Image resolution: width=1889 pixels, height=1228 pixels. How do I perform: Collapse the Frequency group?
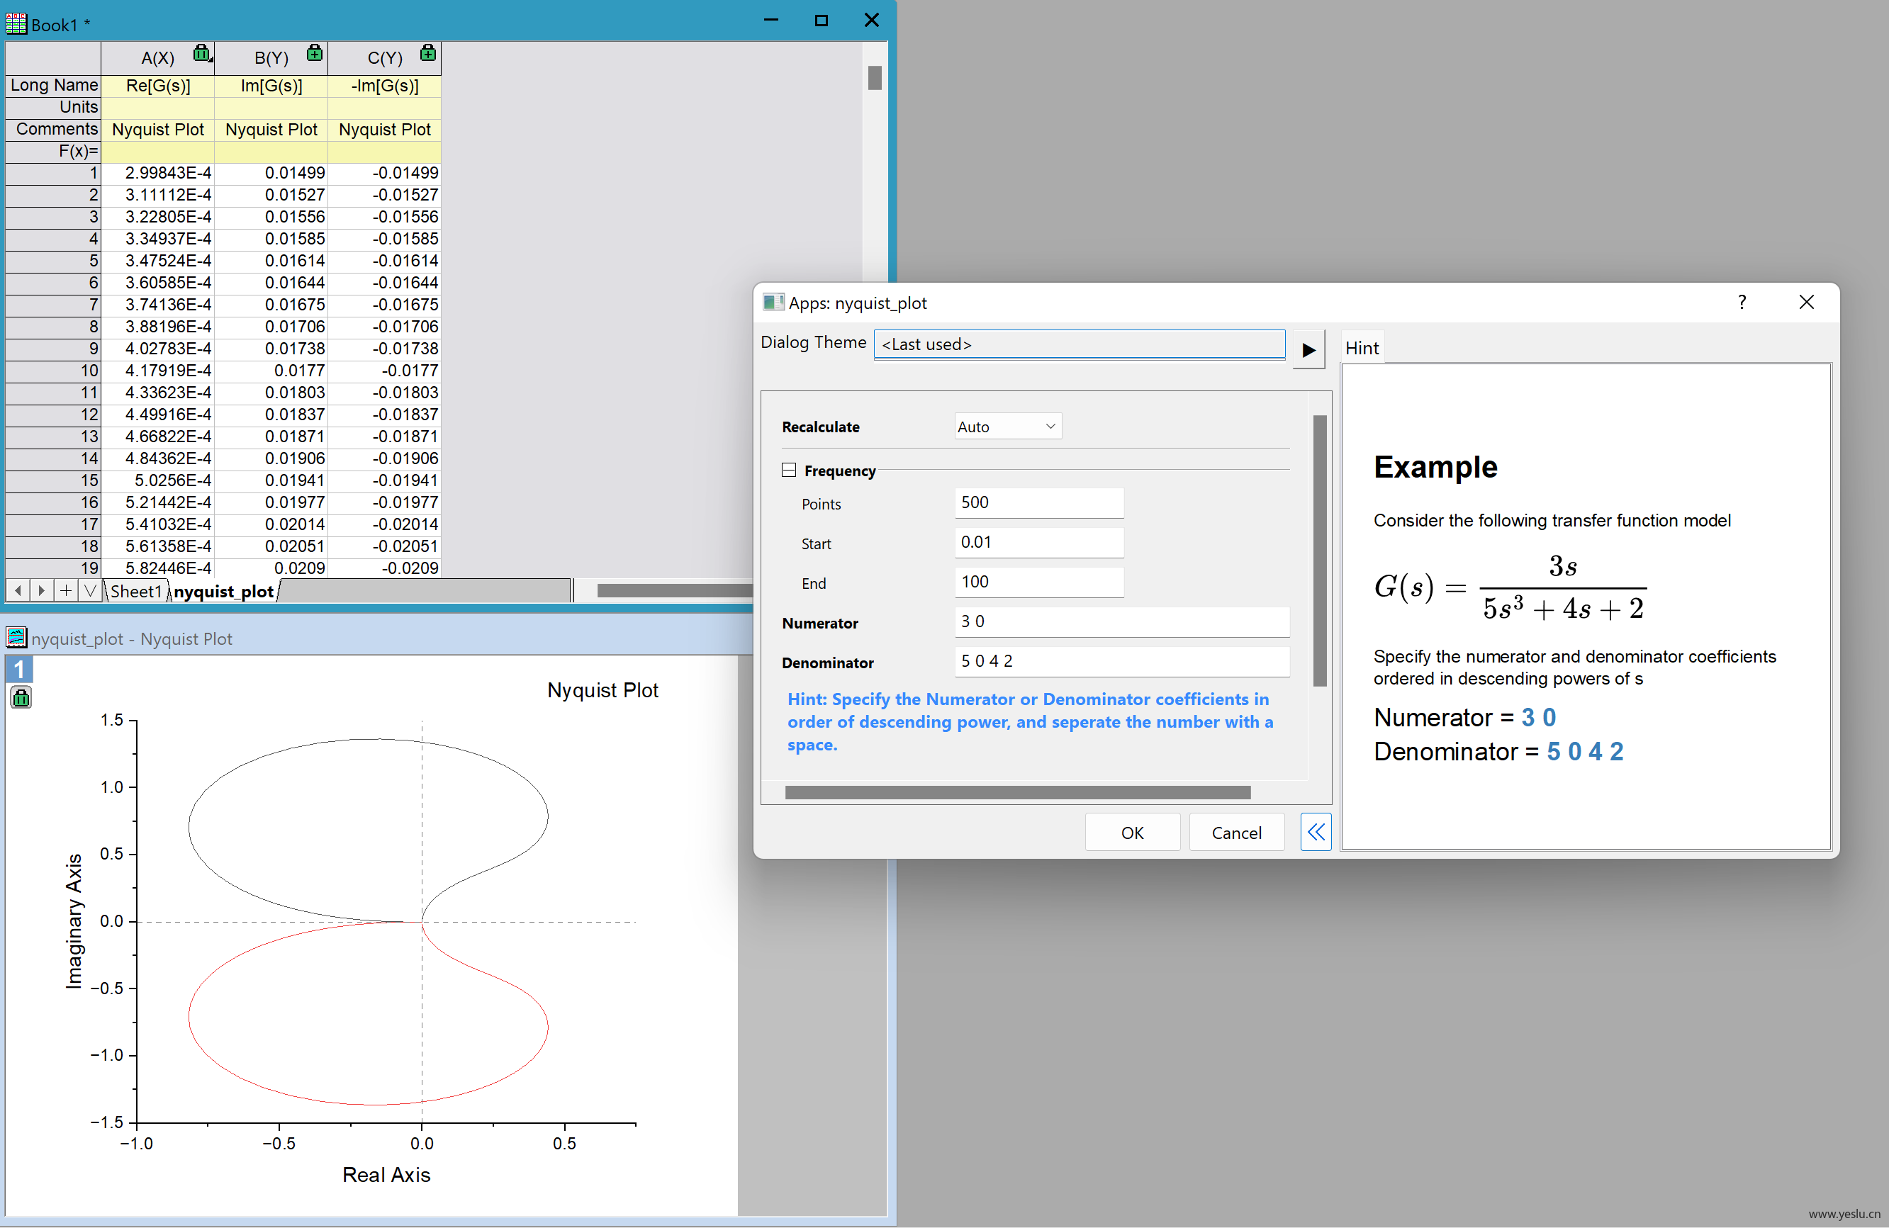(x=788, y=471)
